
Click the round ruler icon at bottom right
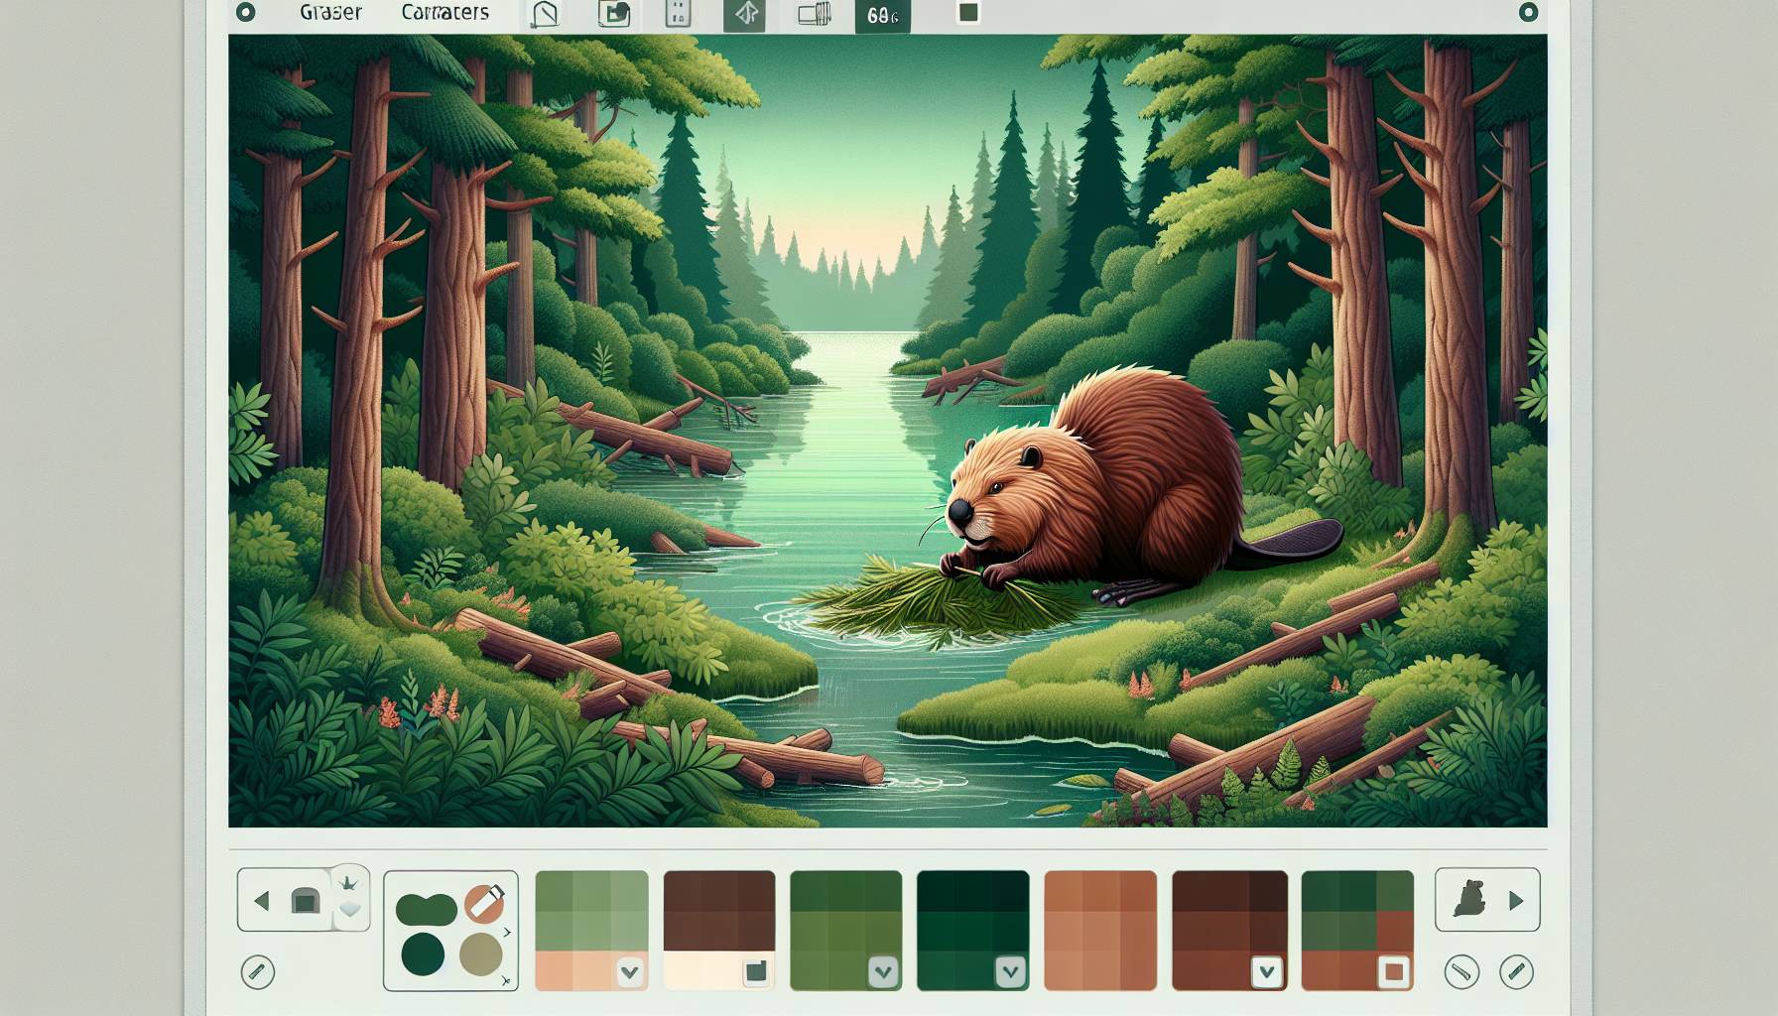(1461, 972)
